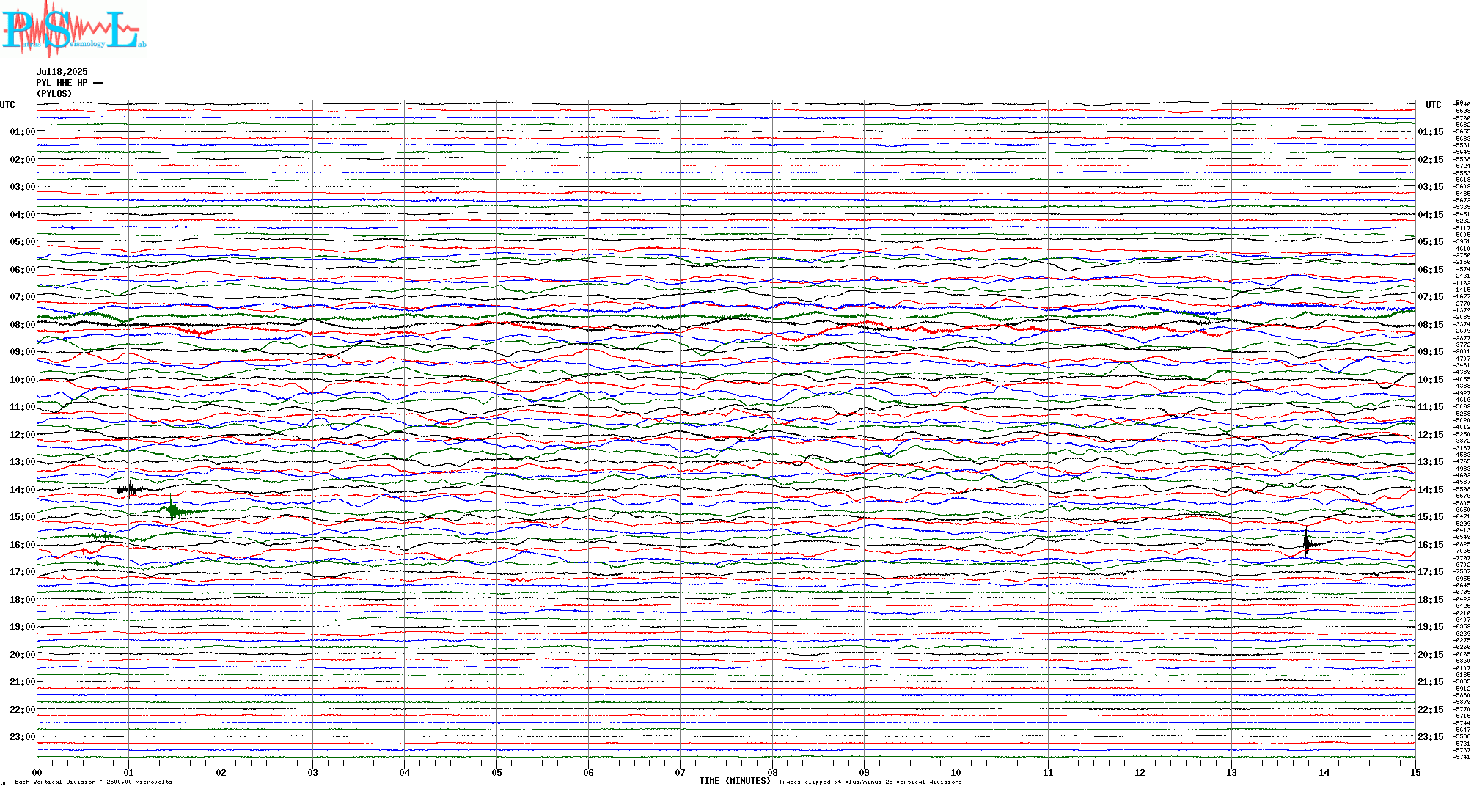Click minute tick 10 on bottom axis
The width and height of the screenshot is (1474, 792).
point(956,772)
